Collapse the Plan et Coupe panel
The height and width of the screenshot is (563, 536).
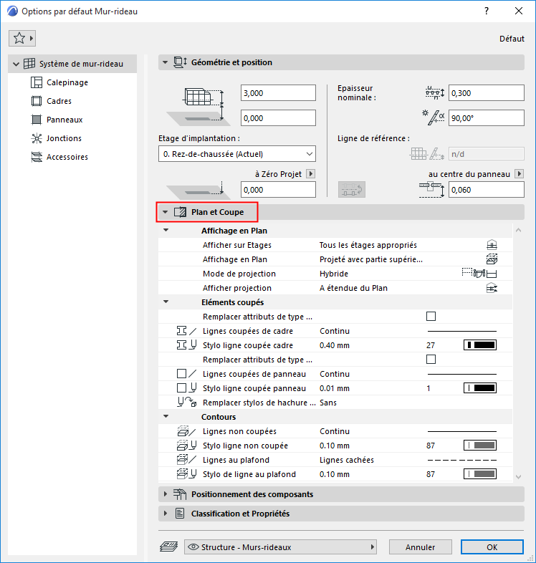(165, 212)
